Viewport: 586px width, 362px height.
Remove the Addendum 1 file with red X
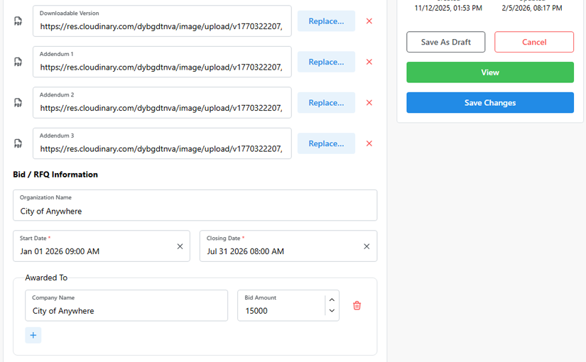point(369,62)
